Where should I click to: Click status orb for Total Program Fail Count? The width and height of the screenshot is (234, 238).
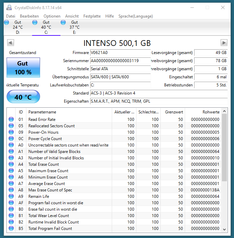point(11,228)
